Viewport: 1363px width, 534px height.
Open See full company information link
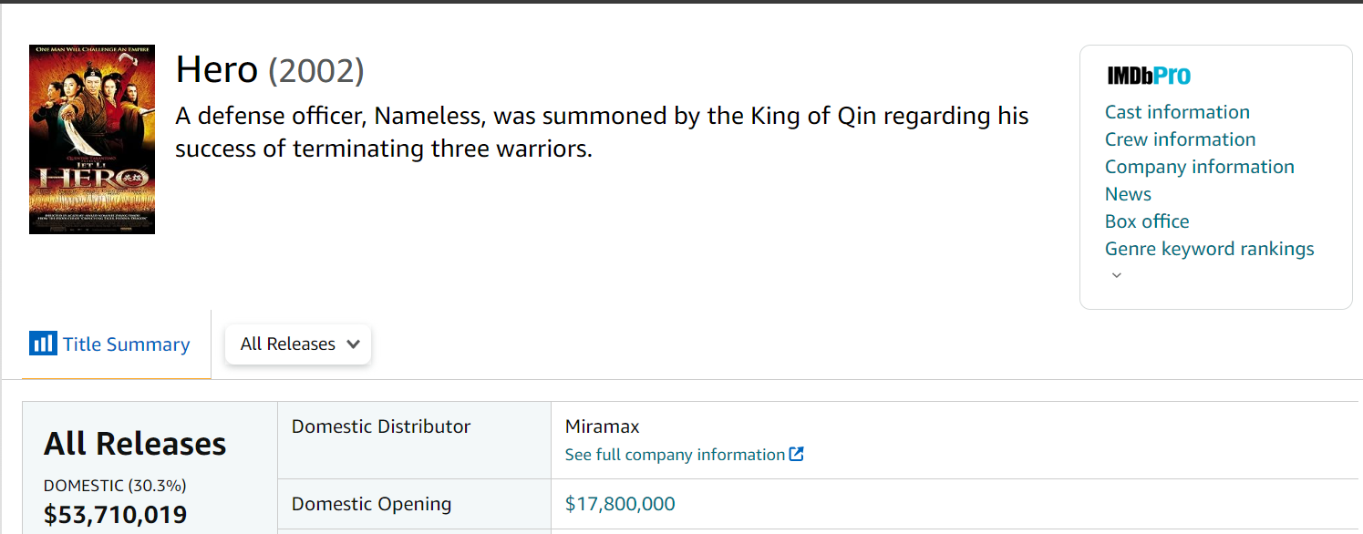[675, 455]
